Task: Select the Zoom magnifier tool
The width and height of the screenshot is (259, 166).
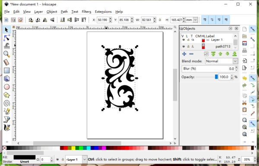Action: point(6,54)
